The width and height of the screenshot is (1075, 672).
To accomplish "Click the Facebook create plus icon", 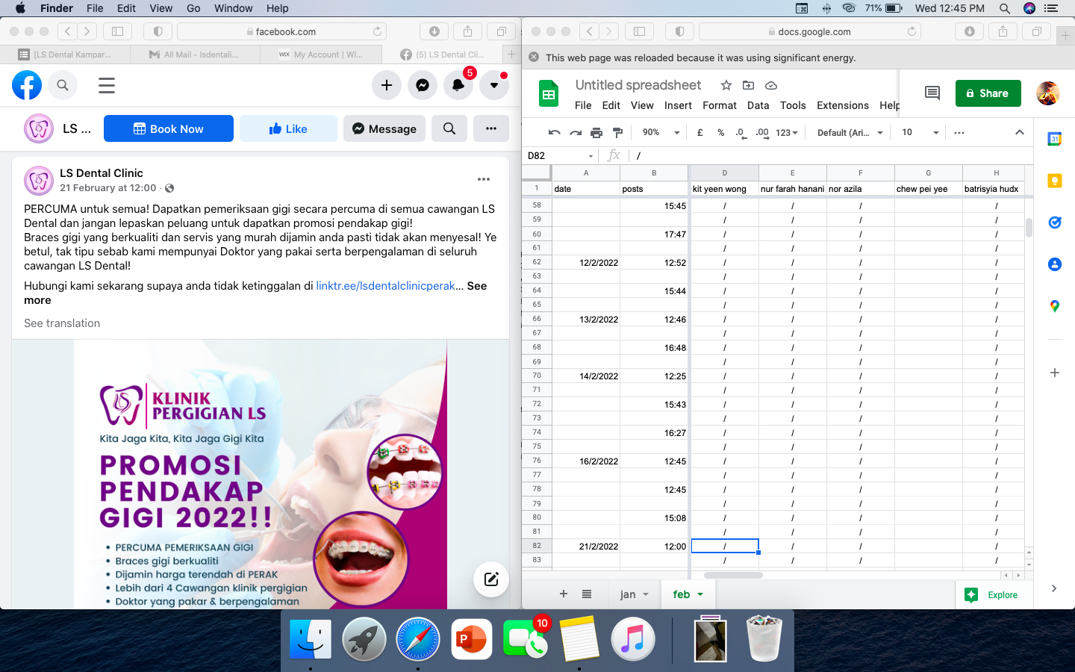I will [x=387, y=85].
